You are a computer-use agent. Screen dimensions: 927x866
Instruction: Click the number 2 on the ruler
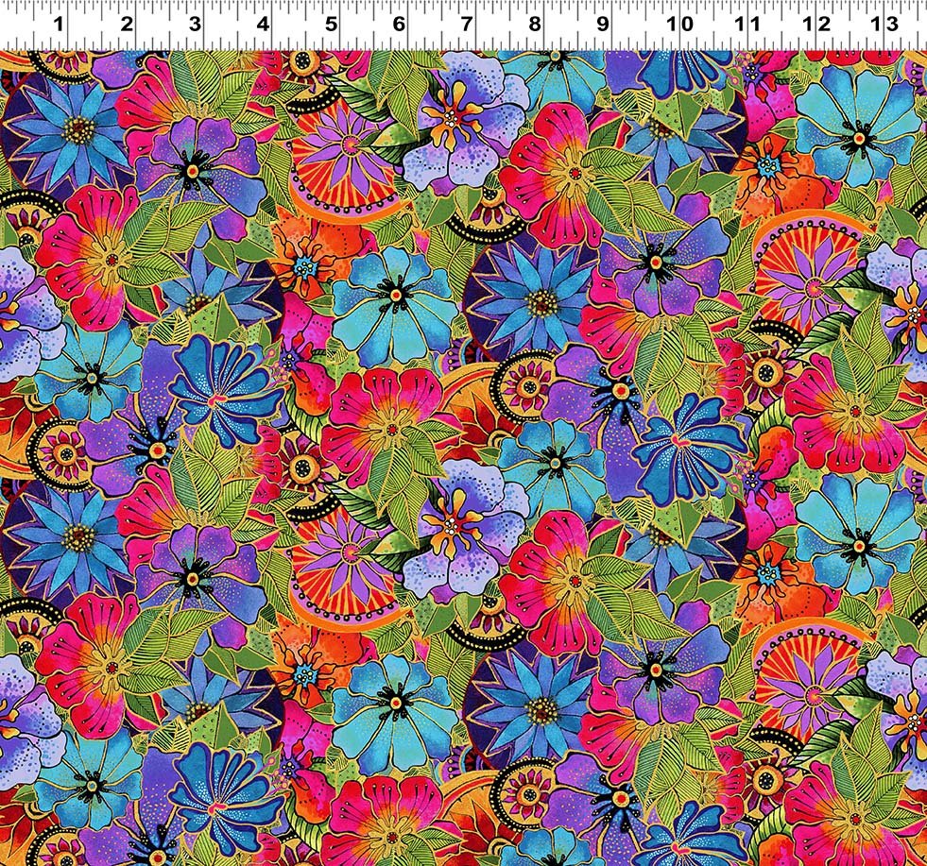127,25
